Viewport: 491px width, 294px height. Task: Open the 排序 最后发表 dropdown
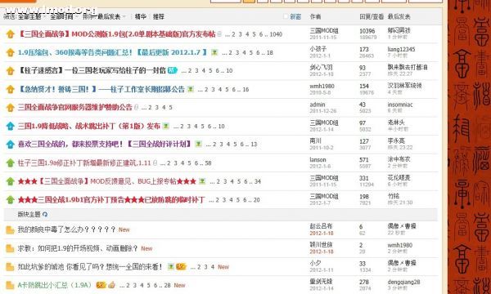point(104,16)
